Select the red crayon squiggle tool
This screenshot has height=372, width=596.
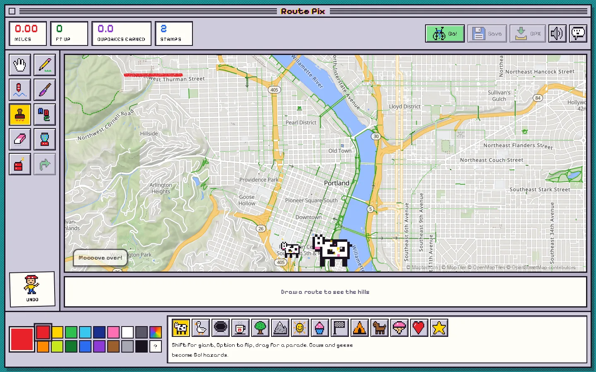point(20,90)
